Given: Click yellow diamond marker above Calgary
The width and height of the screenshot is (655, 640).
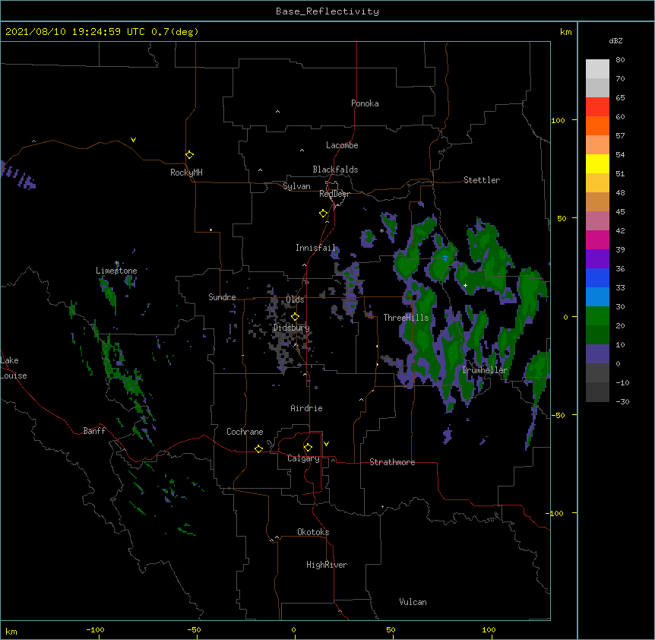Looking at the screenshot, I should click(308, 448).
